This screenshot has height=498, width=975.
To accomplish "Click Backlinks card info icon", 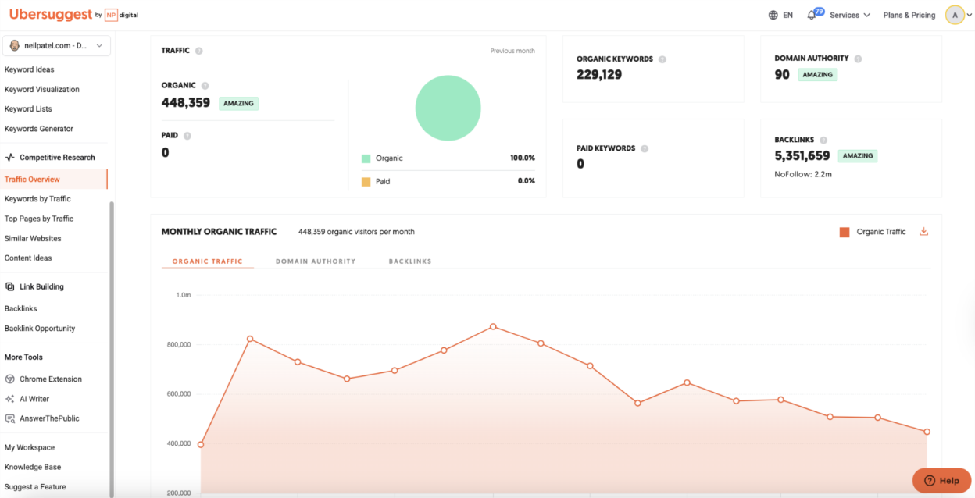I will point(823,140).
